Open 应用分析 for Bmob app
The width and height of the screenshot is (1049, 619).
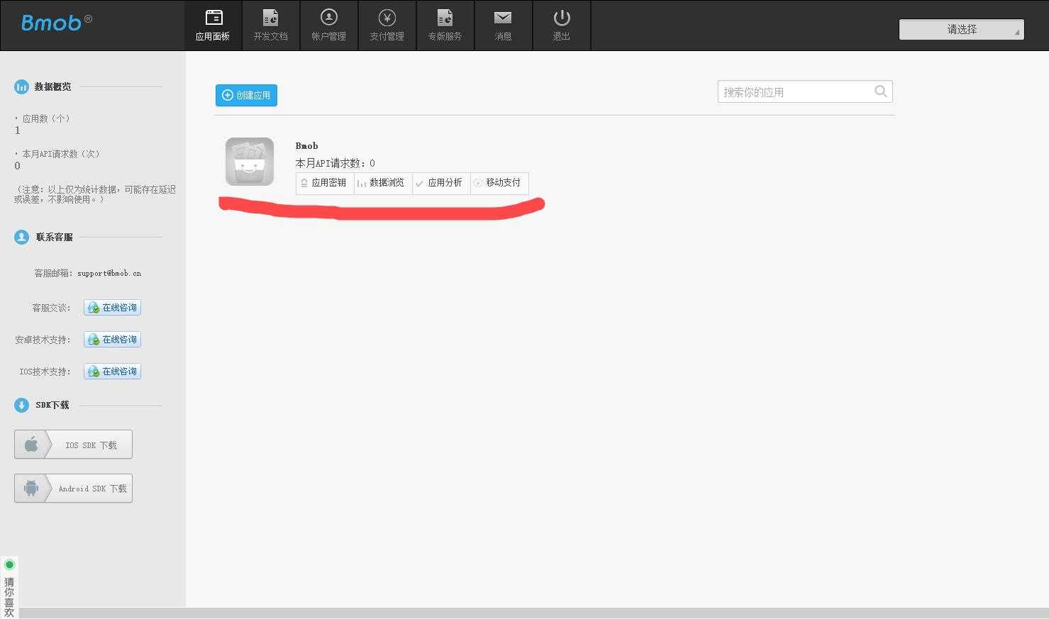click(440, 183)
